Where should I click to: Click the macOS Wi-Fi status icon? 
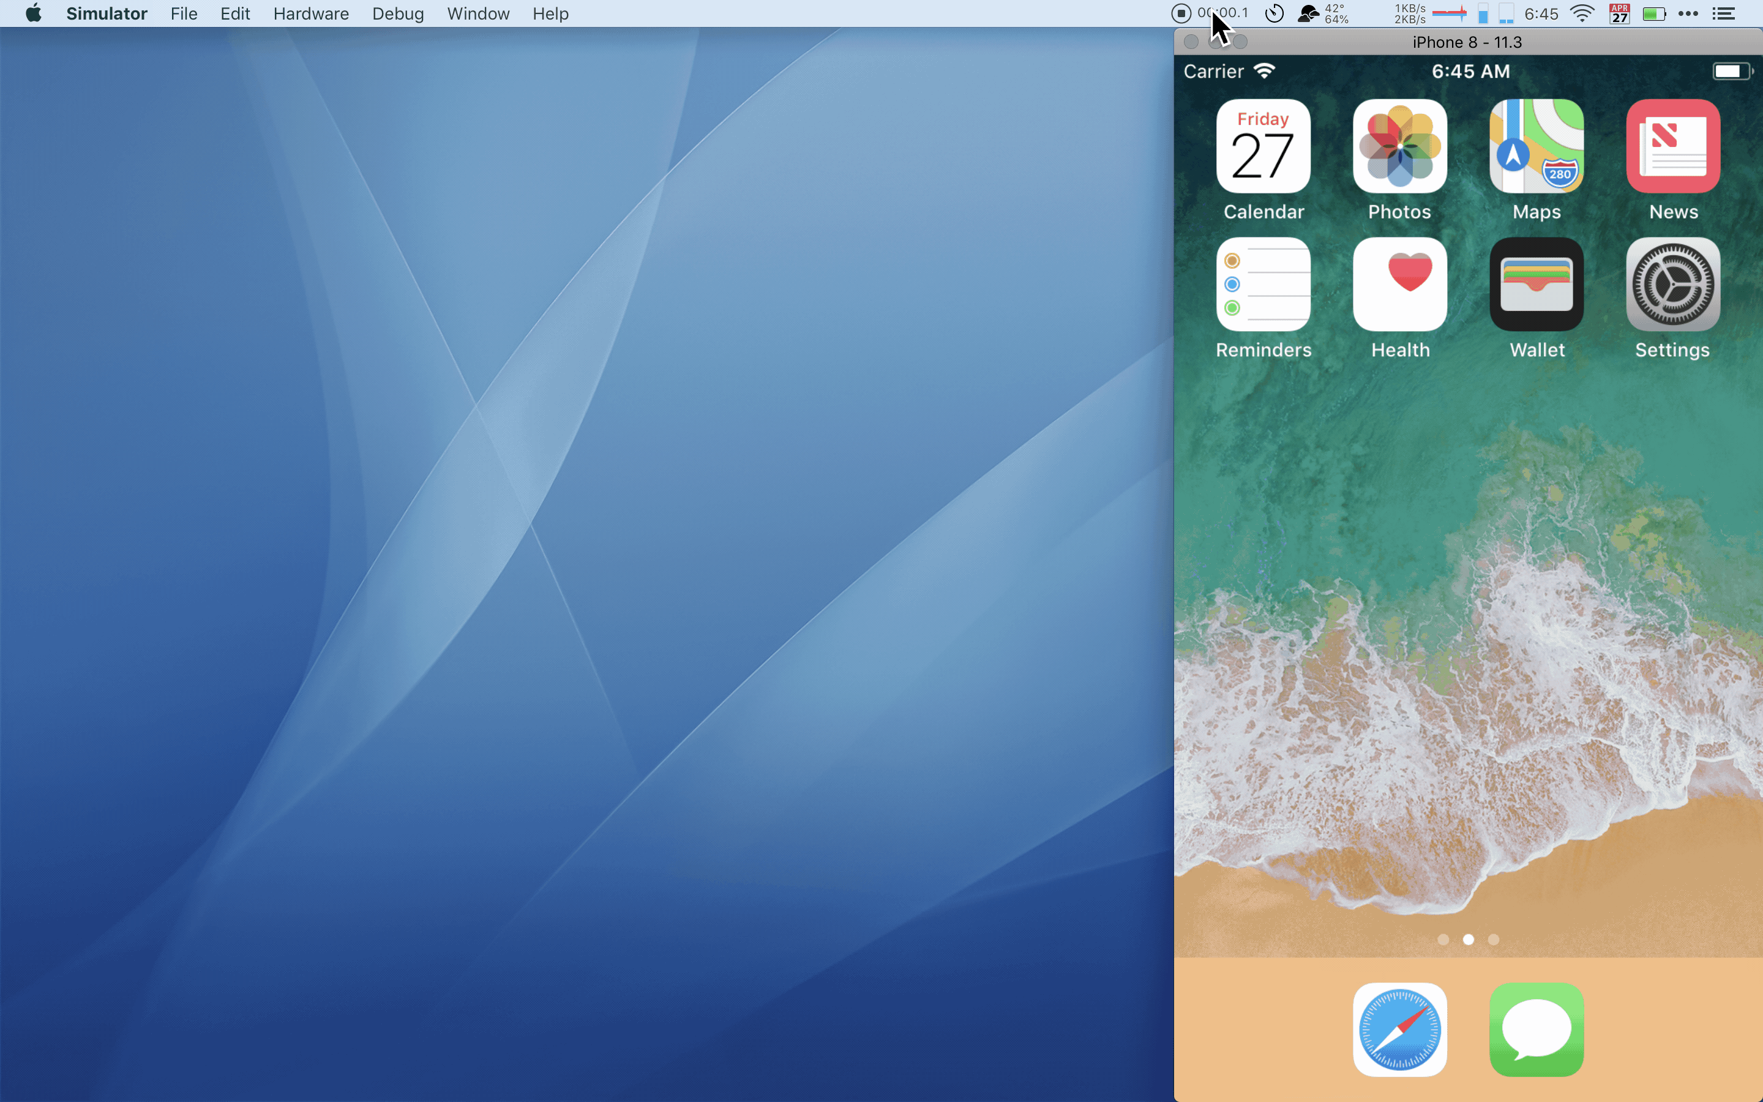click(x=1582, y=13)
